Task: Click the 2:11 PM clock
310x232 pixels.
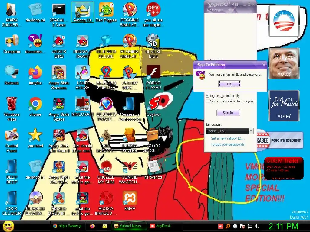Action: [283, 226]
